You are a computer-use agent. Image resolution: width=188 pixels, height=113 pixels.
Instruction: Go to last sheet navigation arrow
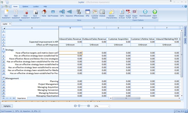(x=14, y=98)
